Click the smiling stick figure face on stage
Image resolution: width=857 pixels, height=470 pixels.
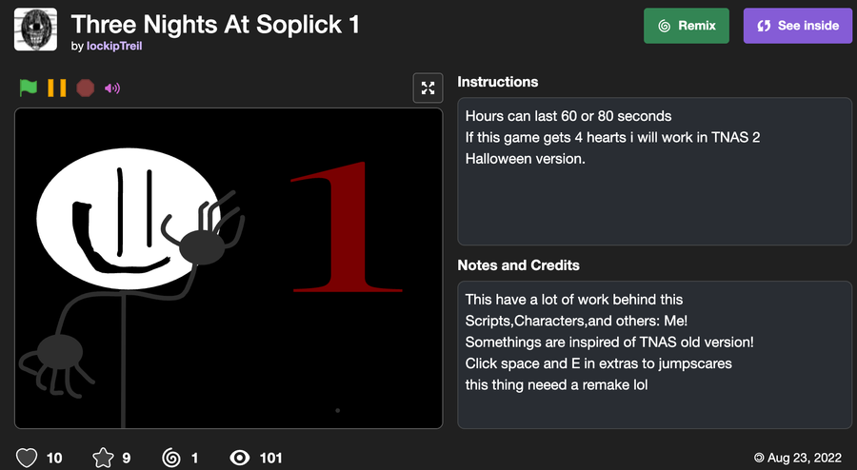pos(129,219)
